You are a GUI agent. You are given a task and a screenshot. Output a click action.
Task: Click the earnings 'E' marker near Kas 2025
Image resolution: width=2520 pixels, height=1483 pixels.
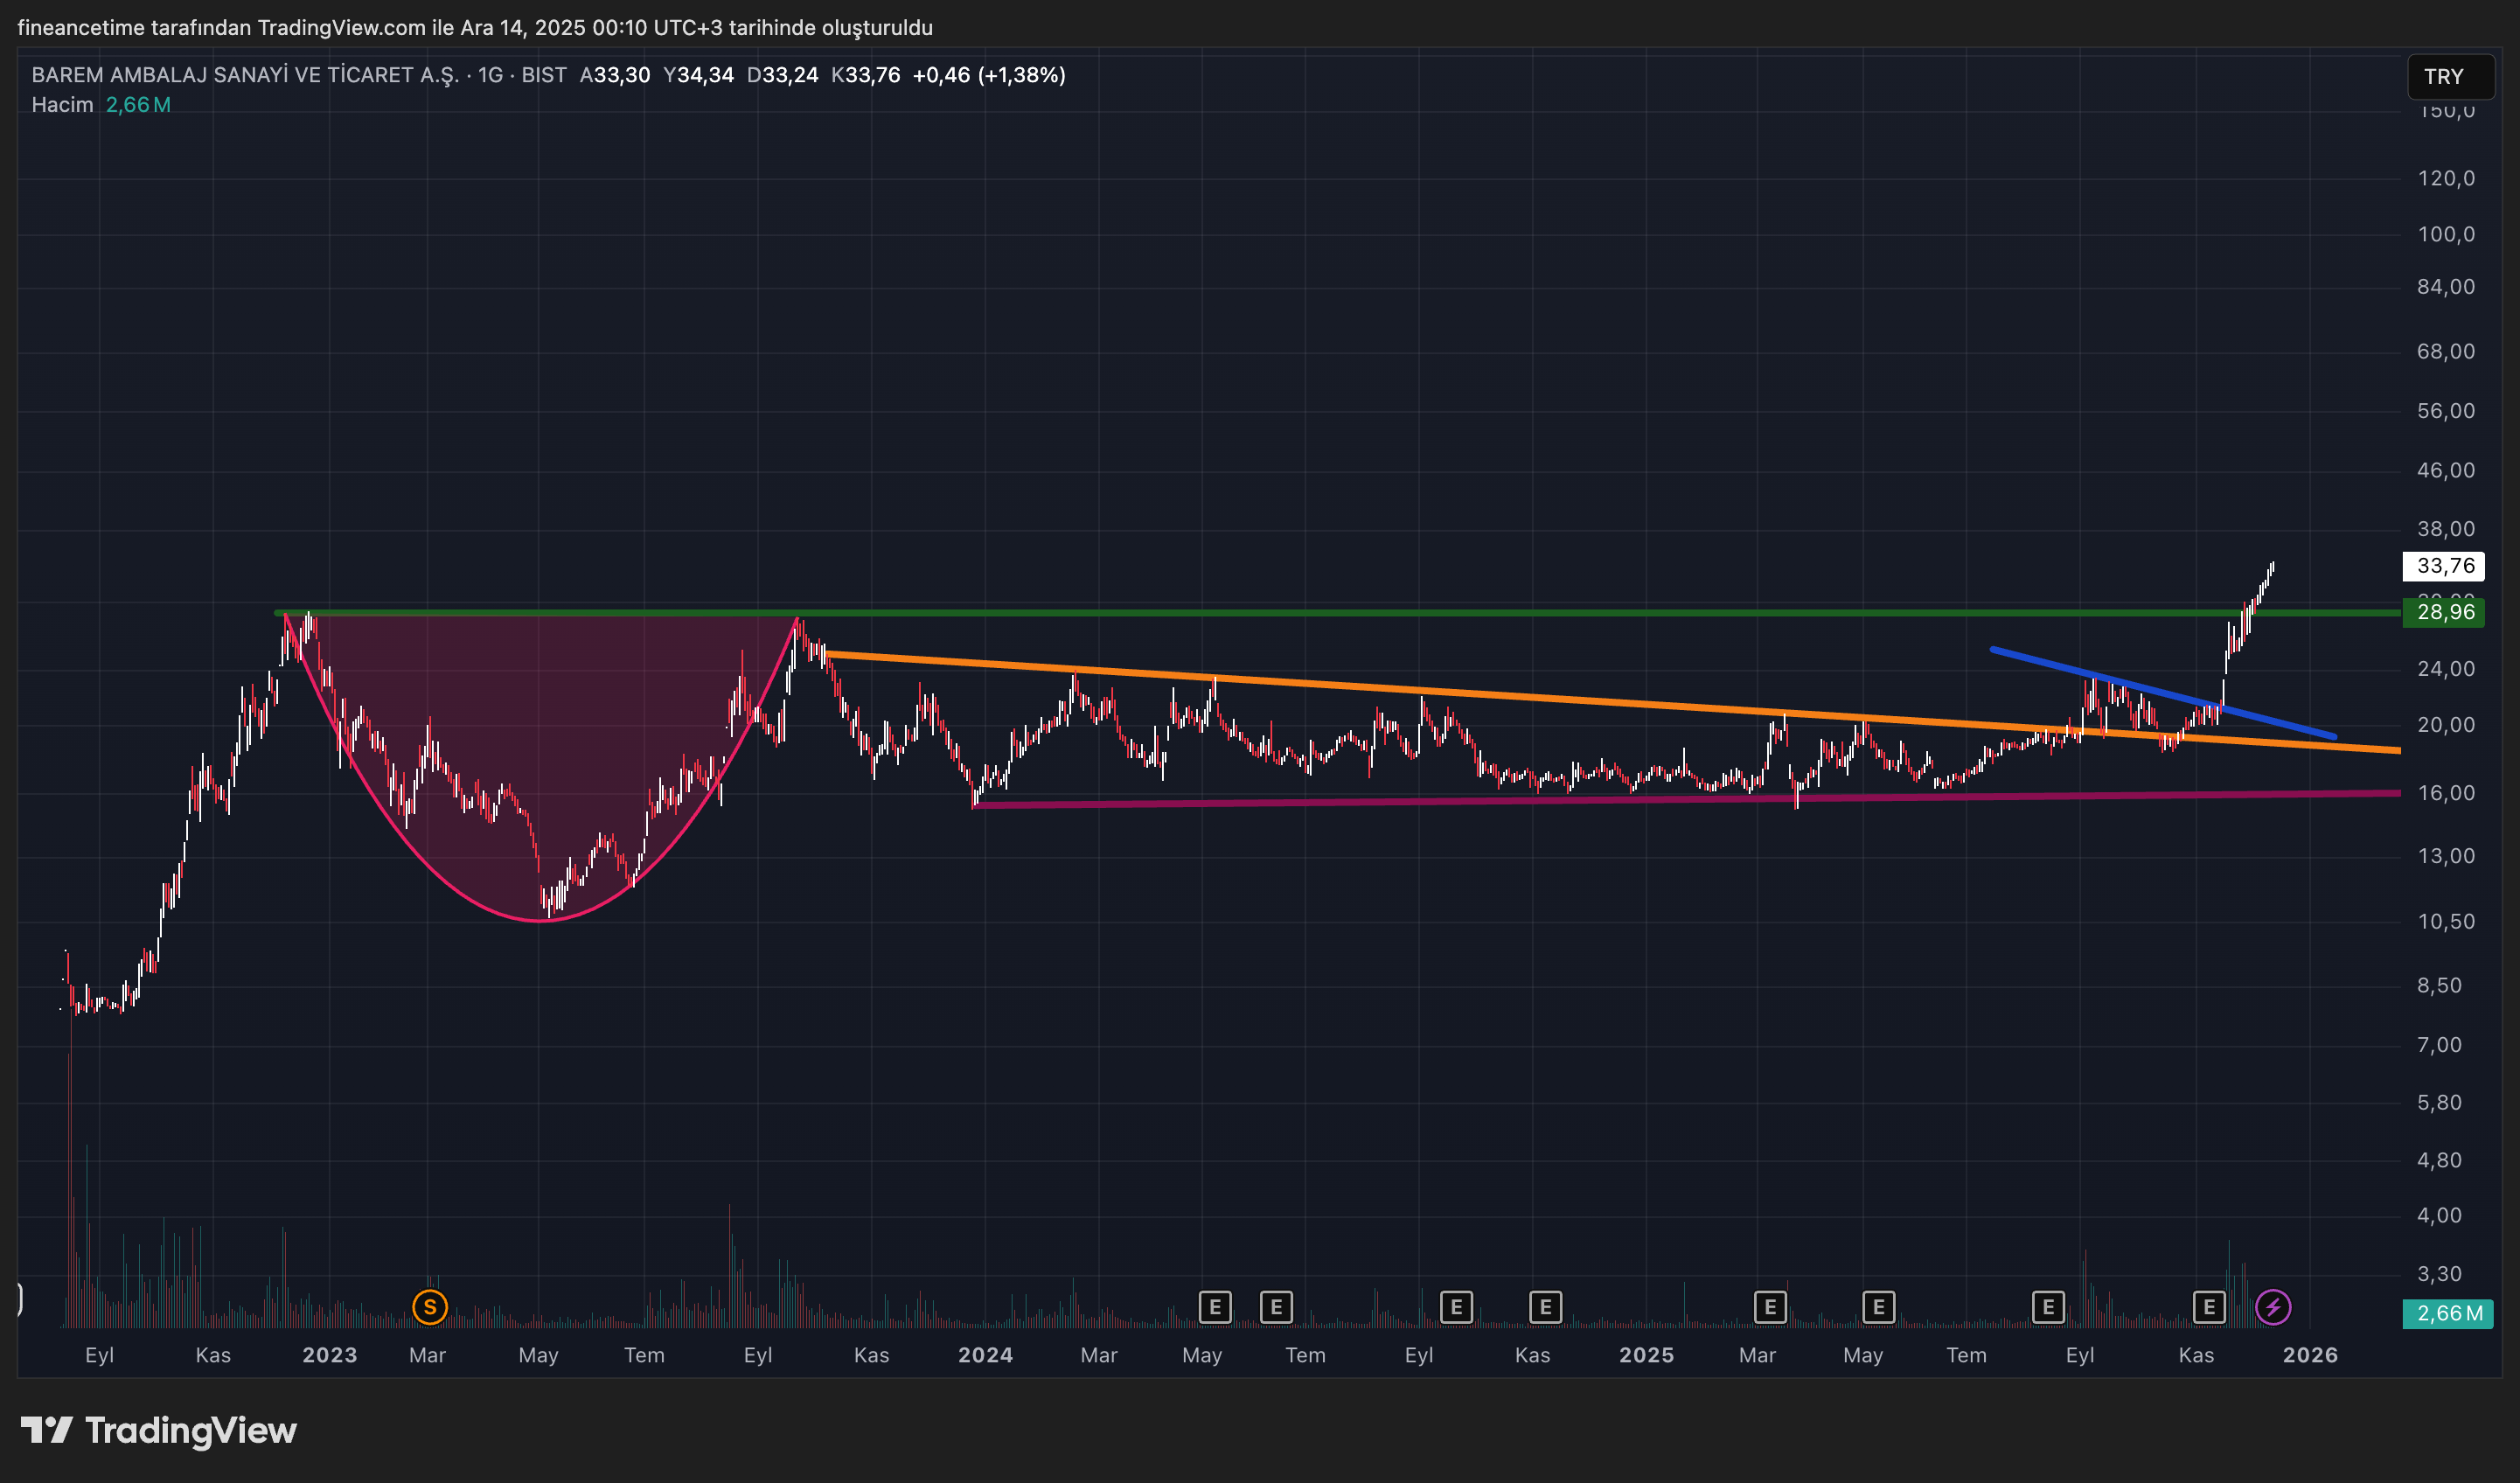click(2208, 1306)
